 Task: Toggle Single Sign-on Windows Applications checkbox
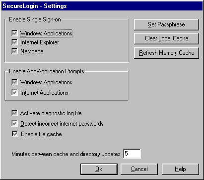(14, 33)
